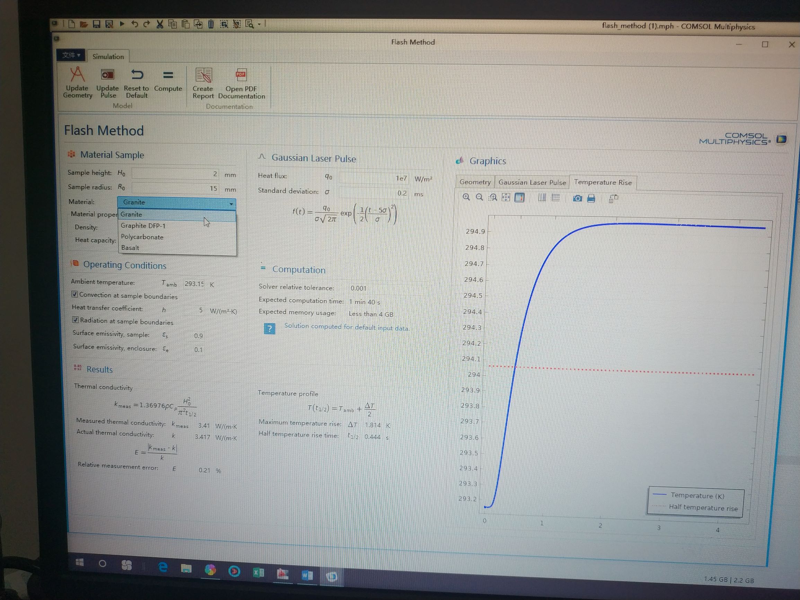Open PDF Documentation from ribbon
800x600 pixels.
point(241,75)
